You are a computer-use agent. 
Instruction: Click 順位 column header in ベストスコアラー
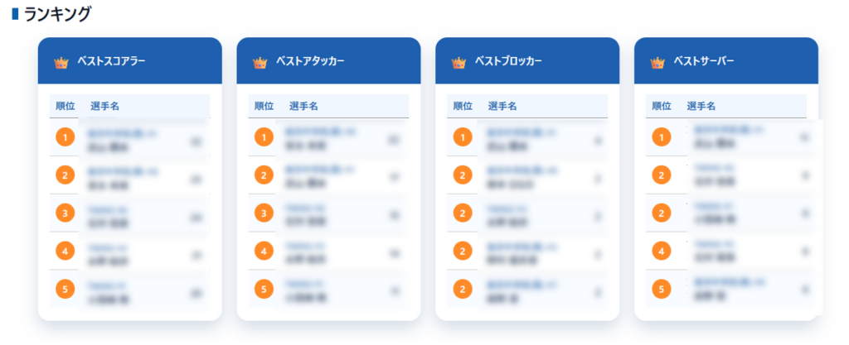point(65,106)
